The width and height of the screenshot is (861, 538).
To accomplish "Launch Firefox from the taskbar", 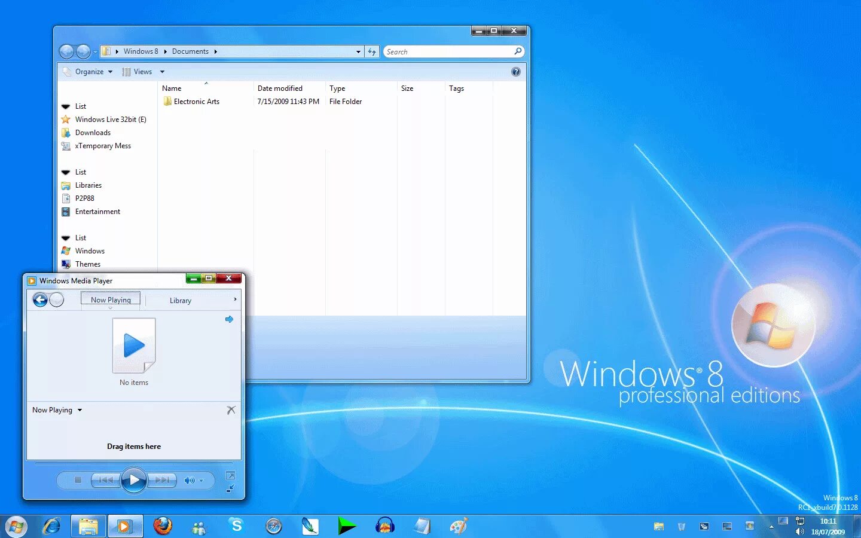I will pos(163,526).
